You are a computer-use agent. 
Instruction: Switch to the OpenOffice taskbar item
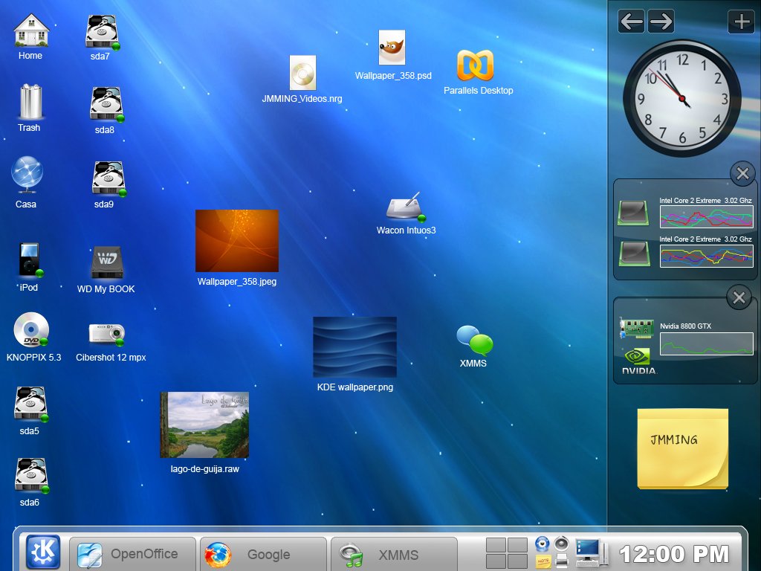[132, 555]
